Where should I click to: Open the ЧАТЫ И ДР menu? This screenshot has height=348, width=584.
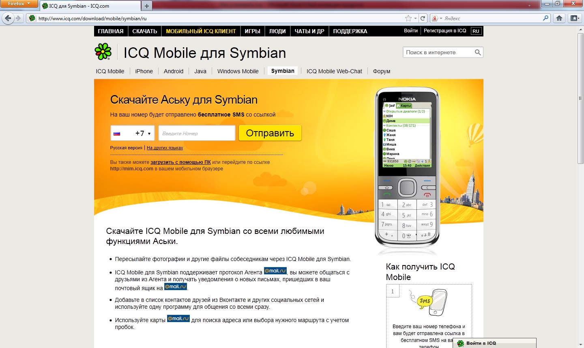pos(309,31)
